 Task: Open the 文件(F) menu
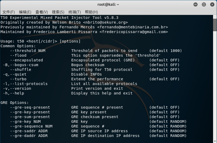[x=9, y=12]
